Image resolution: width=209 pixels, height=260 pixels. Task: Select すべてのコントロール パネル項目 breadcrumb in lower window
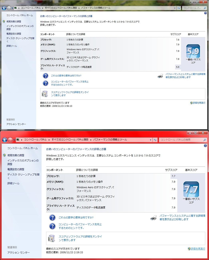70,140
